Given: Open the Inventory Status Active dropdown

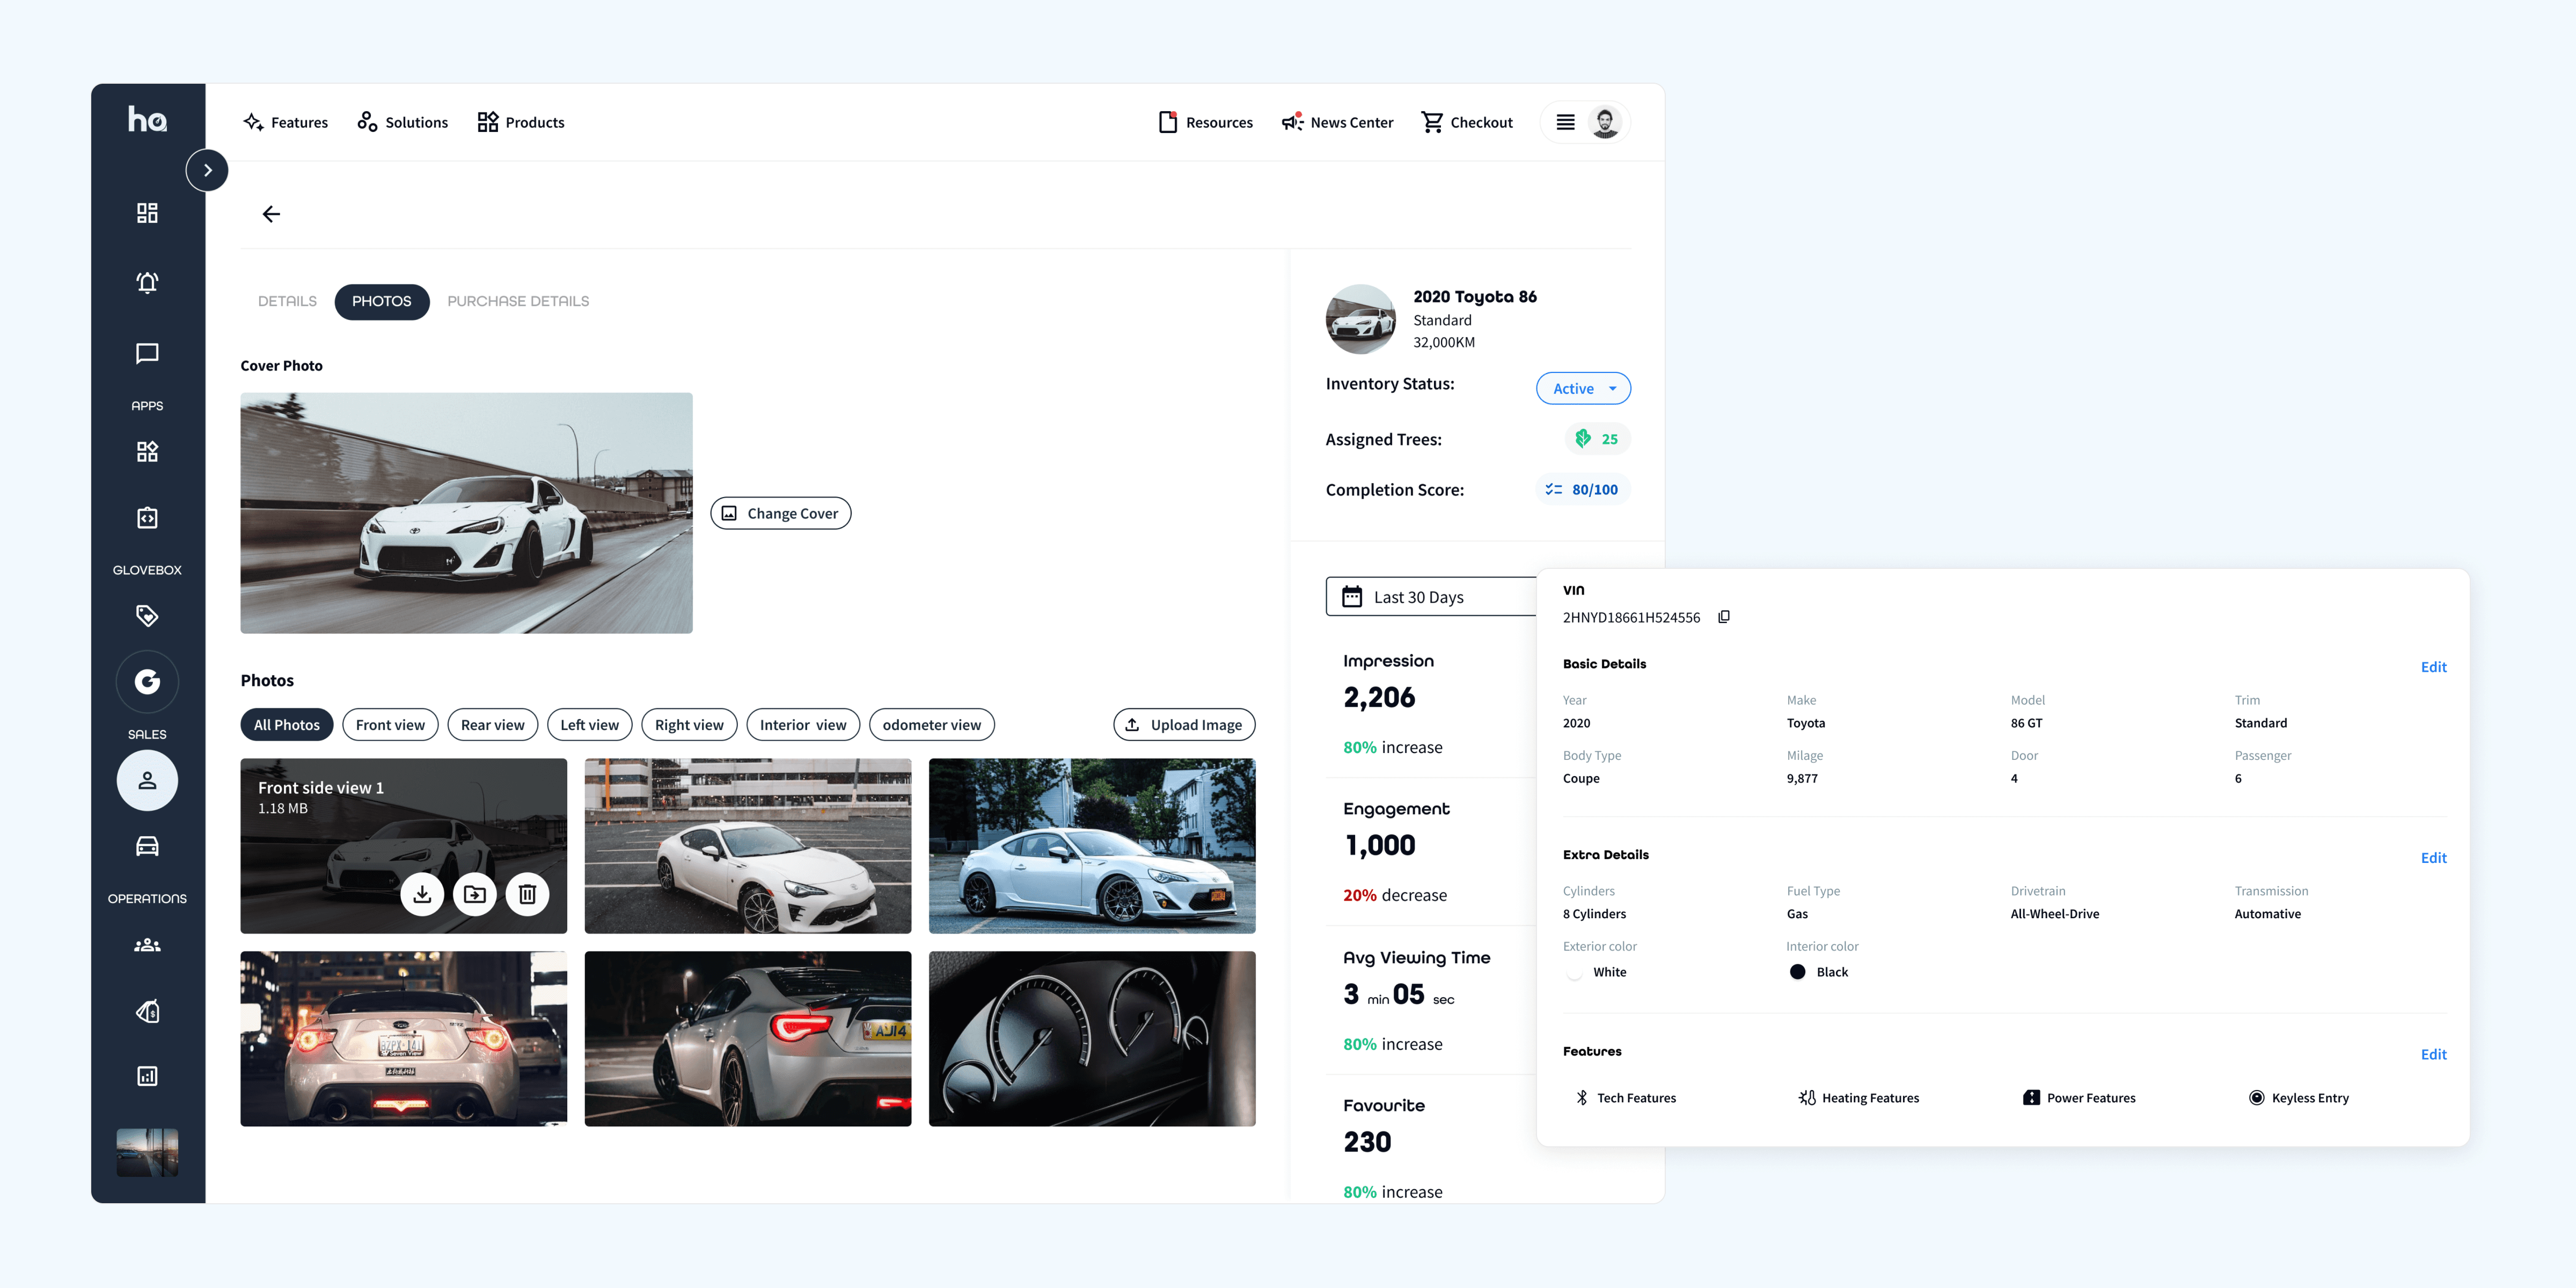Looking at the screenshot, I should (x=1583, y=388).
